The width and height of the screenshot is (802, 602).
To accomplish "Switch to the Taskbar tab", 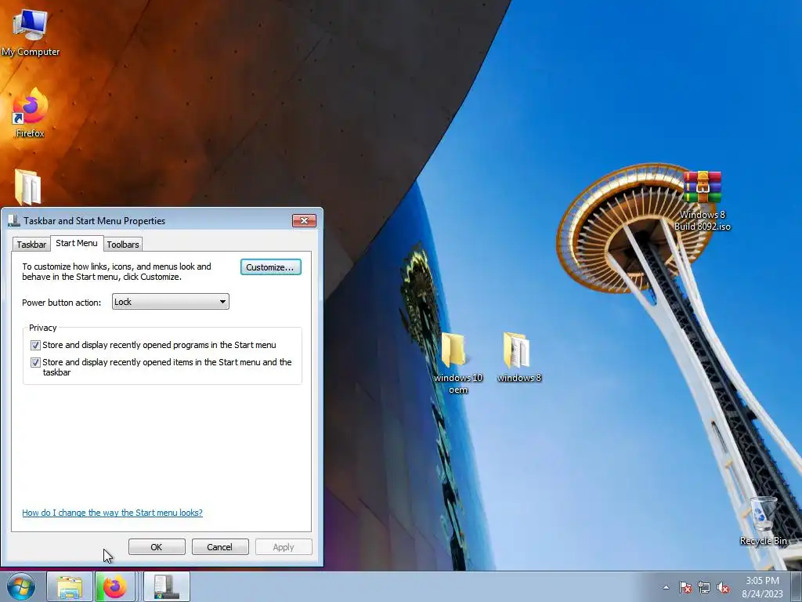I will [31, 245].
